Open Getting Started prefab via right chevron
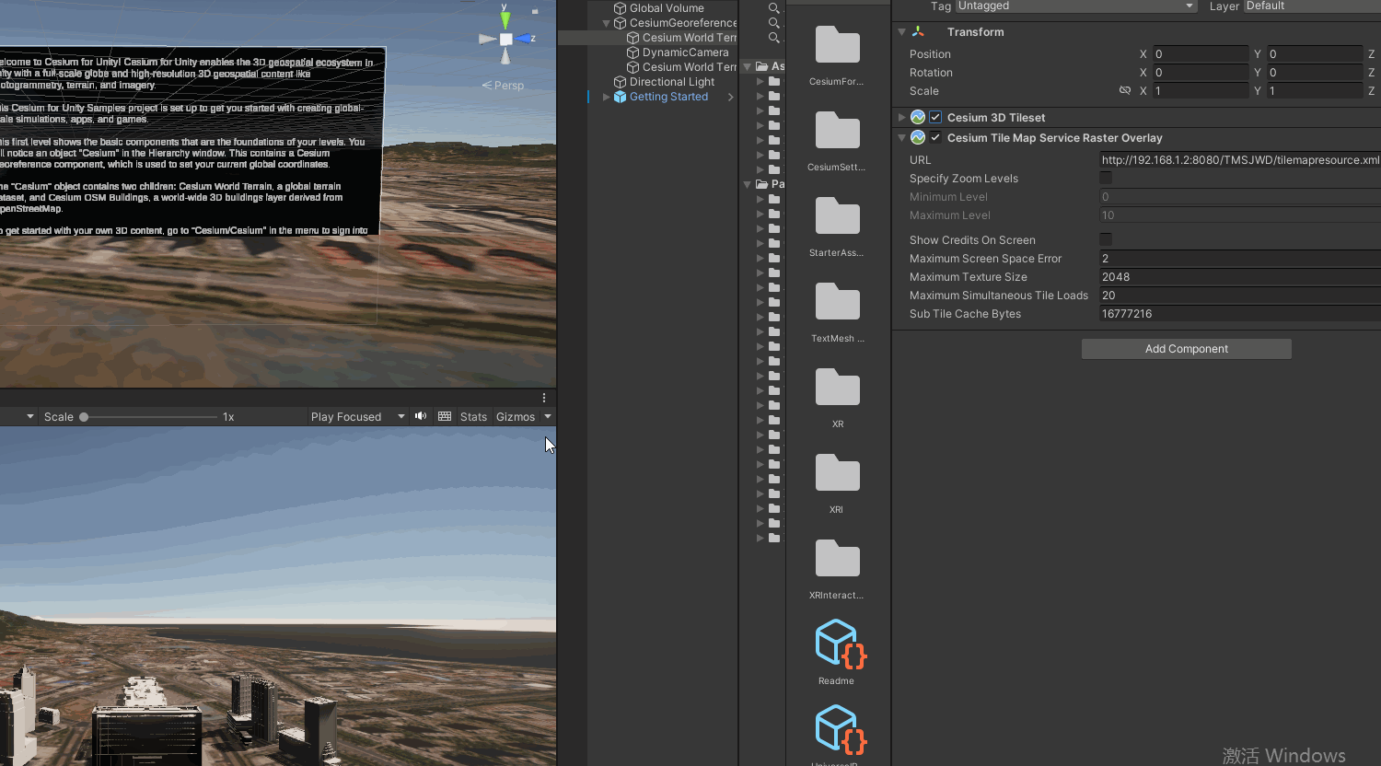 (x=730, y=97)
